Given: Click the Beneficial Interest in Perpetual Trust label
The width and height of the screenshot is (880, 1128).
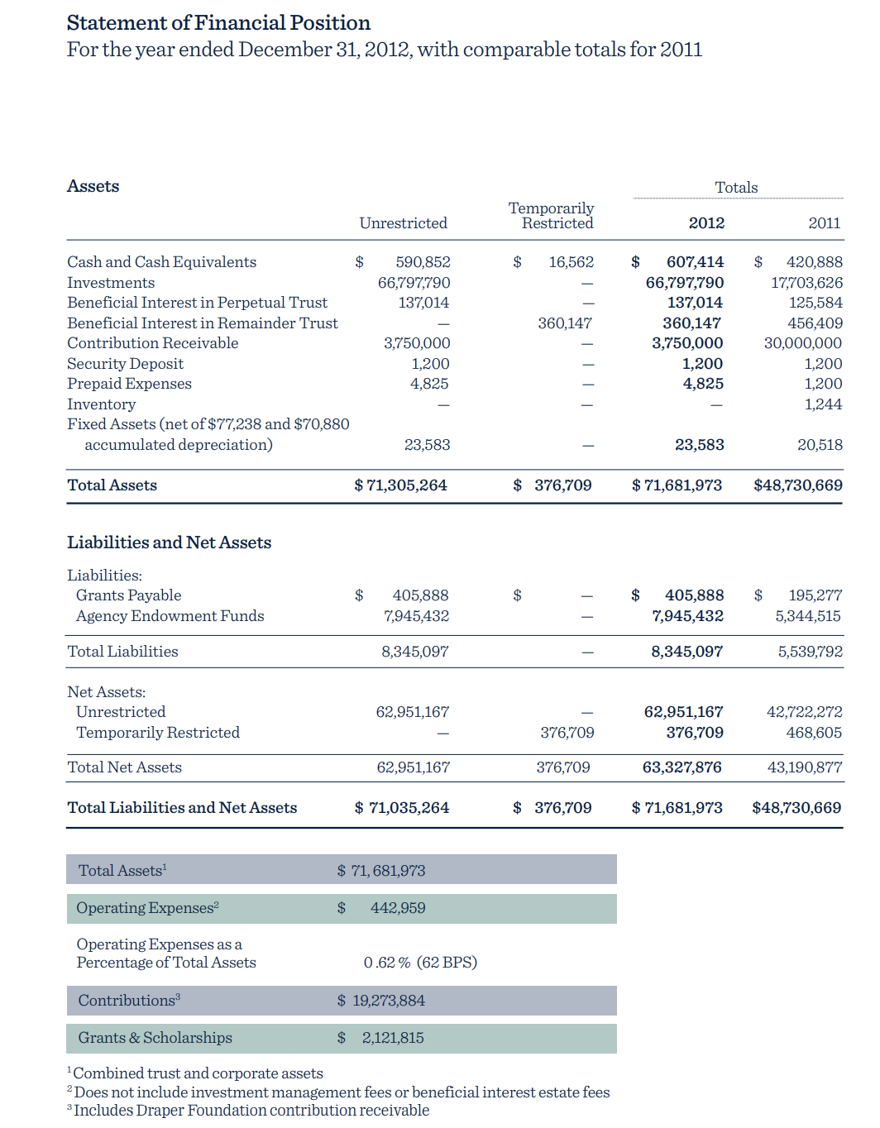Looking at the screenshot, I should (x=197, y=303).
